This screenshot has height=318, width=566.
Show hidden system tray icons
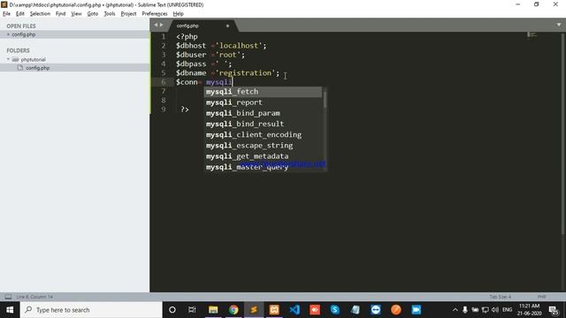[455, 310]
